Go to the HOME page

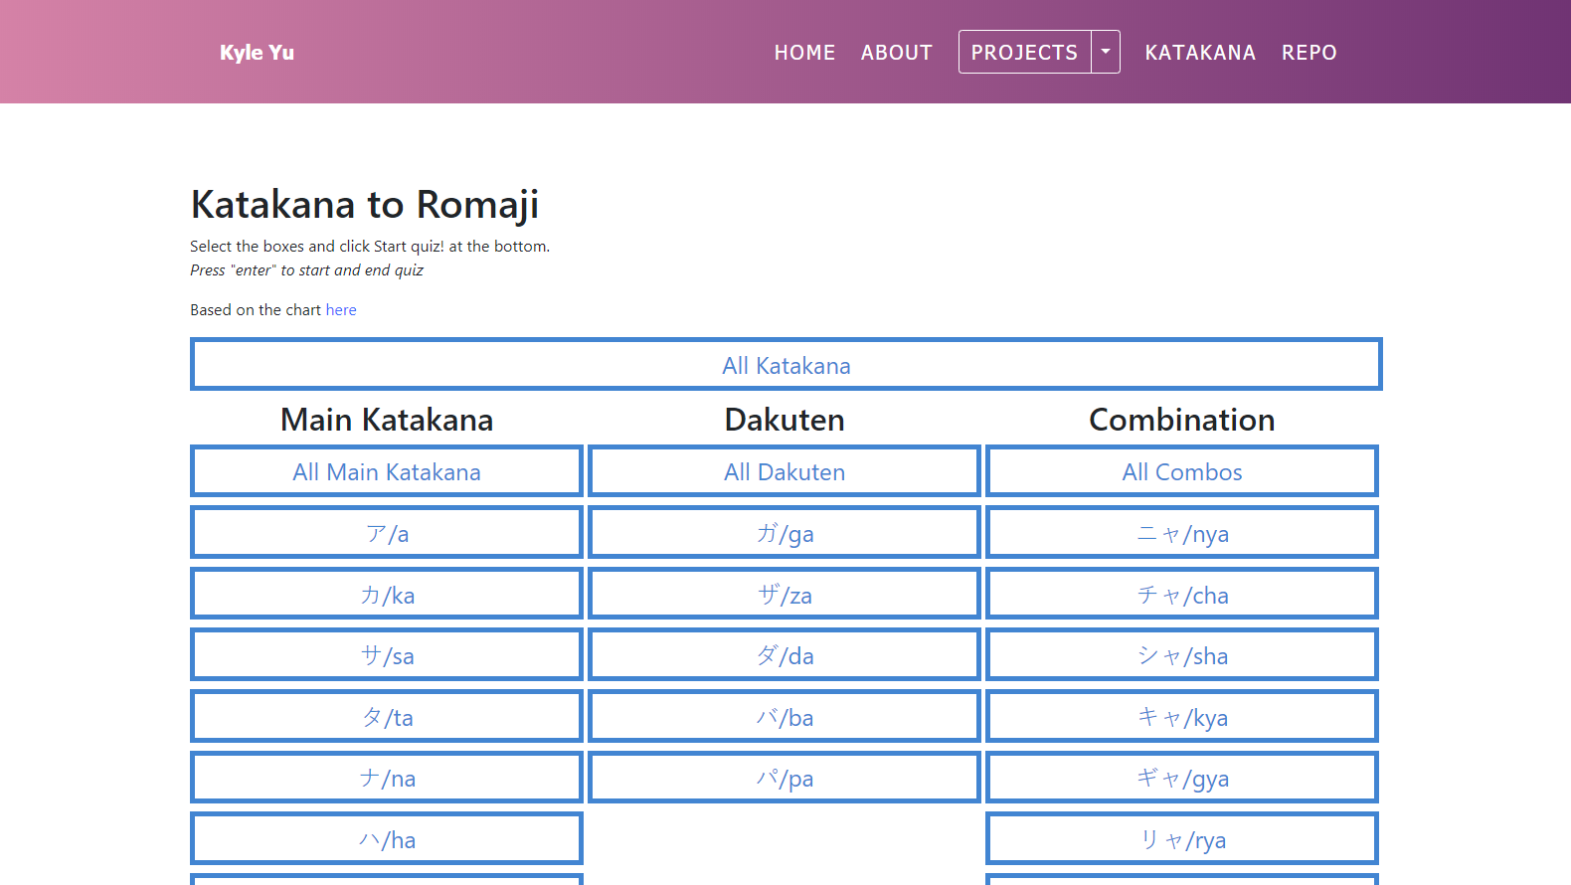pos(804,53)
